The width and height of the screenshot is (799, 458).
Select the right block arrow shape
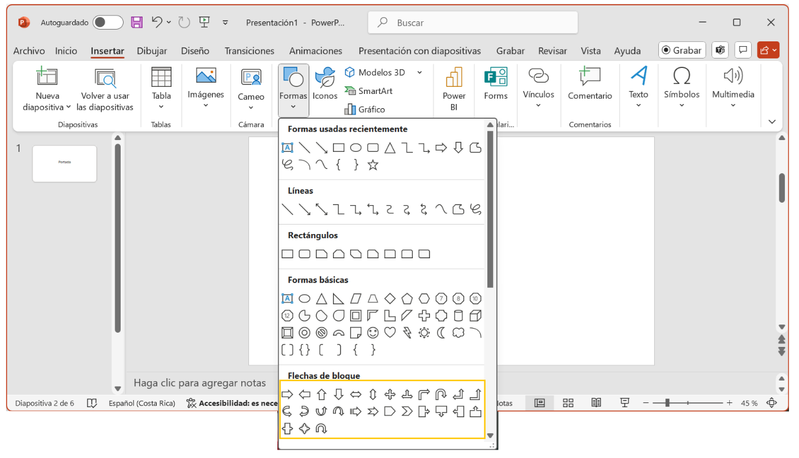(x=287, y=395)
